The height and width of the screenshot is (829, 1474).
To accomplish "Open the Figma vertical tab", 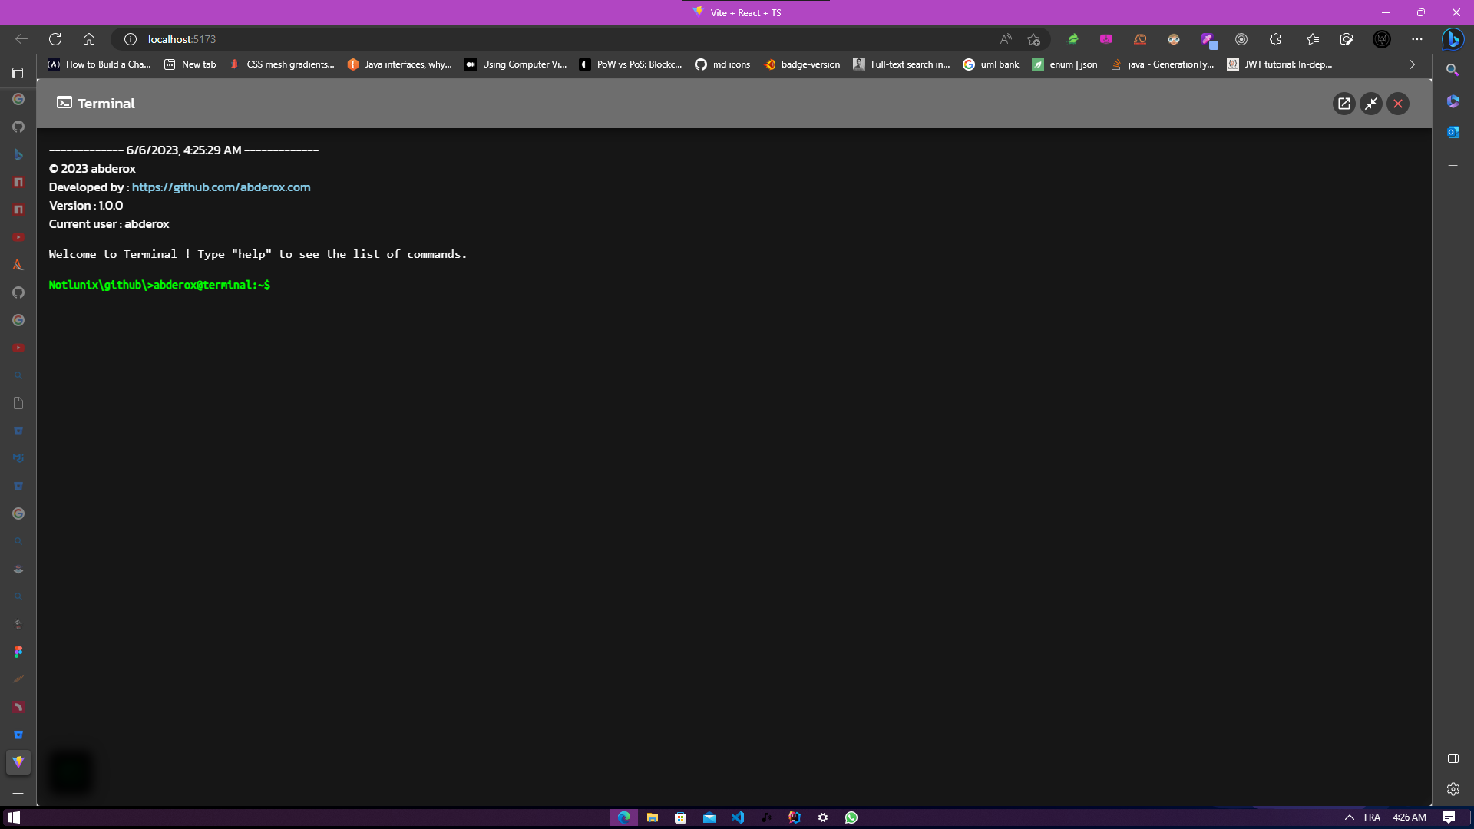I will pos(18,652).
